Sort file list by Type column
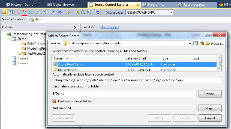Screen dimensions: 231x129 click(175, 58)
